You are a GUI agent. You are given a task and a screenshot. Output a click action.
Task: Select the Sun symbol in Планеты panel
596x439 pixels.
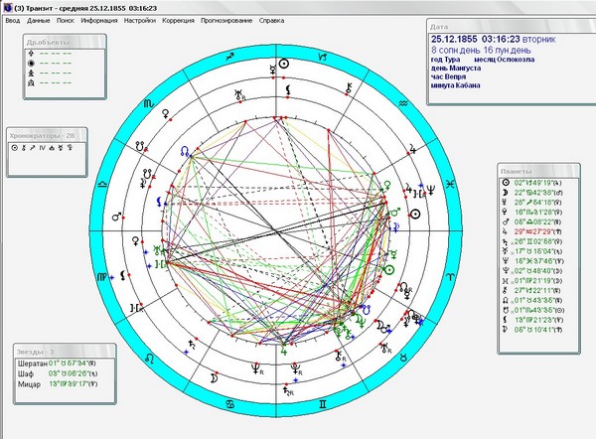tap(506, 183)
